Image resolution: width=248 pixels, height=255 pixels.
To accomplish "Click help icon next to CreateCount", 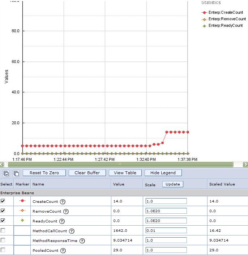I will (x=63, y=202).
